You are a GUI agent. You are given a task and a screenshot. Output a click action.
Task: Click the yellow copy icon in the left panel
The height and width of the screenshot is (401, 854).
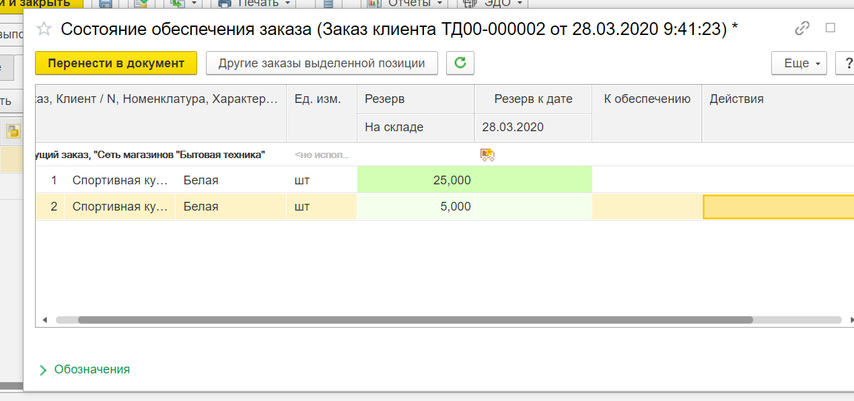point(13,131)
